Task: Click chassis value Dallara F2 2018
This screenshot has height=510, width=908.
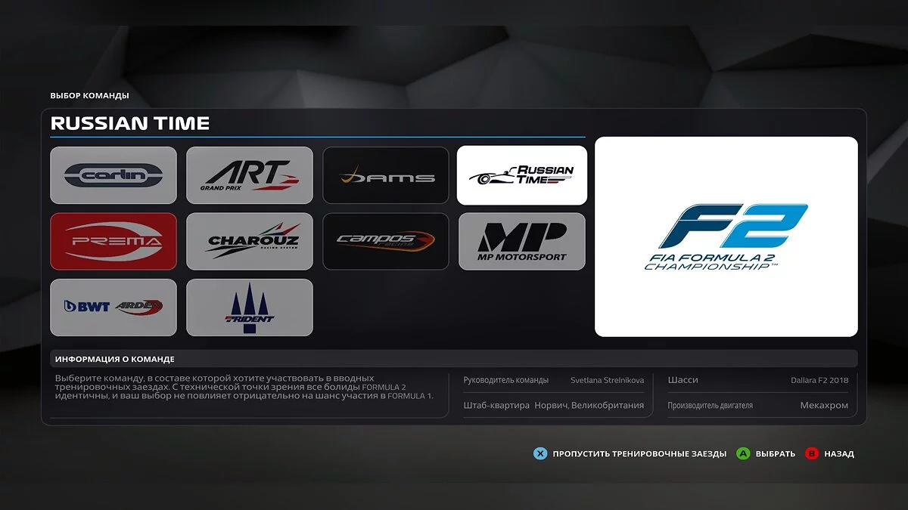Action: pyautogui.click(x=819, y=380)
